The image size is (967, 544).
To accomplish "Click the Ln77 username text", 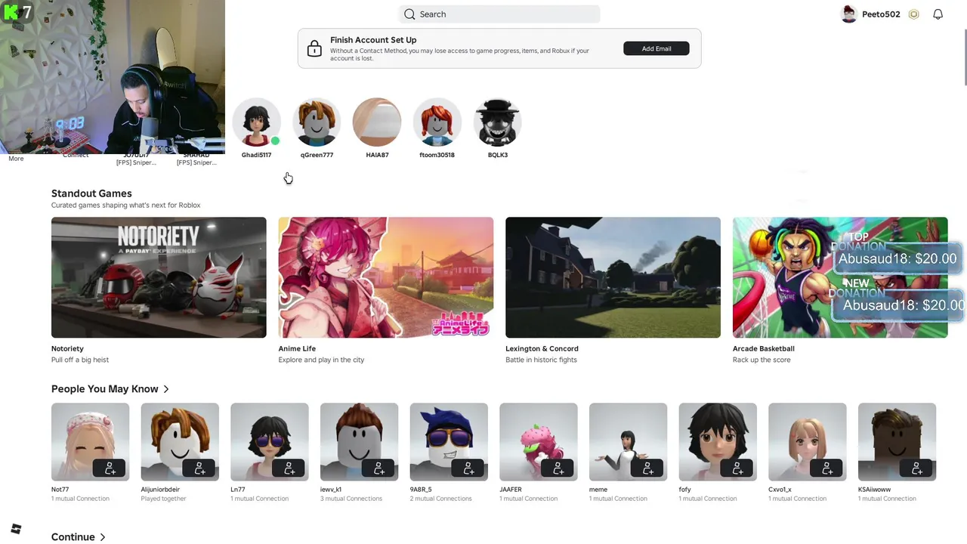I will click(x=238, y=490).
